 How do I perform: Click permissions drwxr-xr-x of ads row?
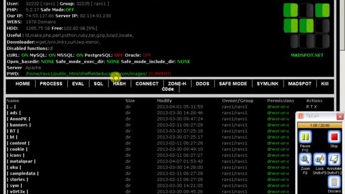coord(278,113)
